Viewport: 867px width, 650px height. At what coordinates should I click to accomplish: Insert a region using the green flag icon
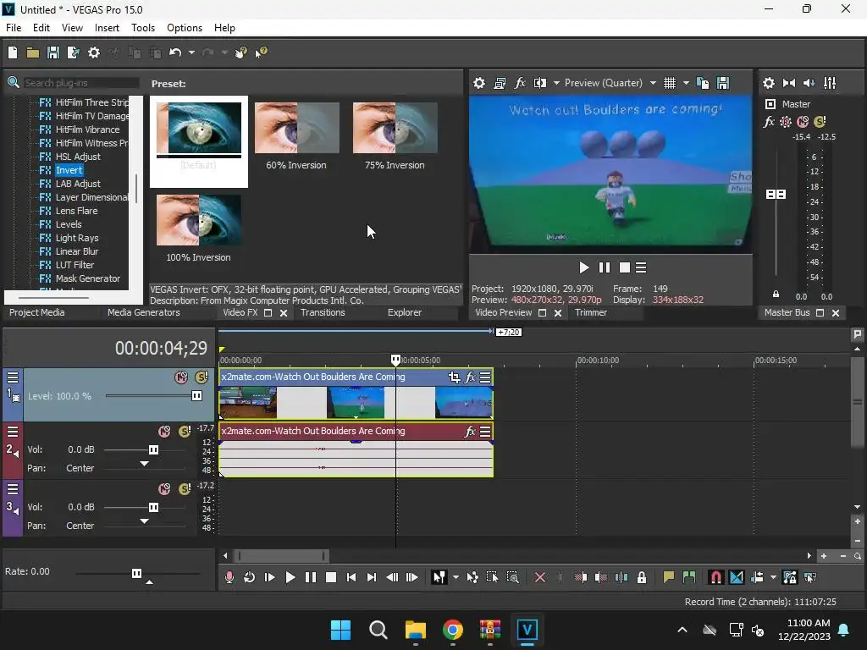(689, 577)
